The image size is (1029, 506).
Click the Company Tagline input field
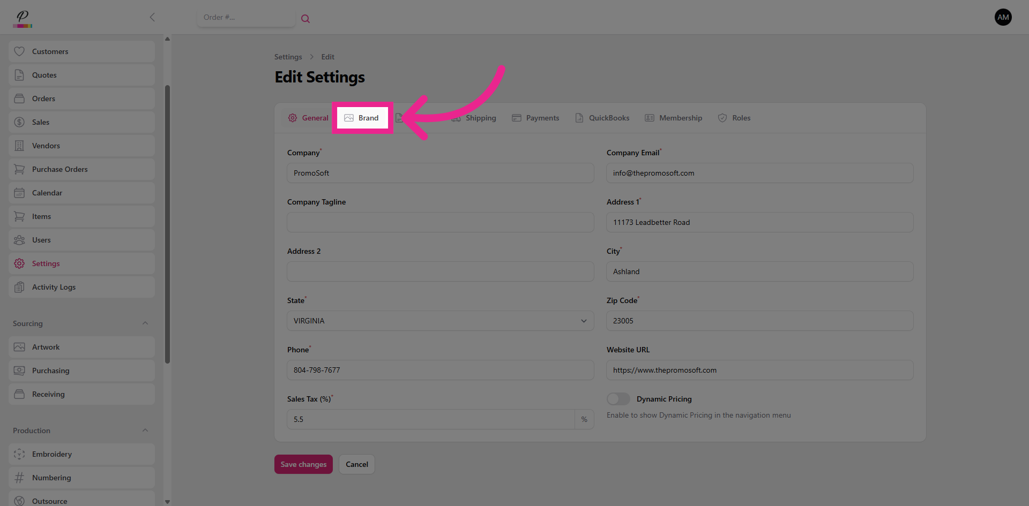pos(439,222)
